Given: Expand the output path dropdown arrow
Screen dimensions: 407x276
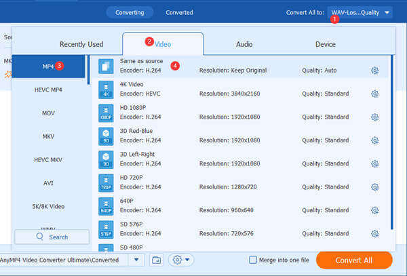Looking at the screenshot, I should click(x=136, y=260).
